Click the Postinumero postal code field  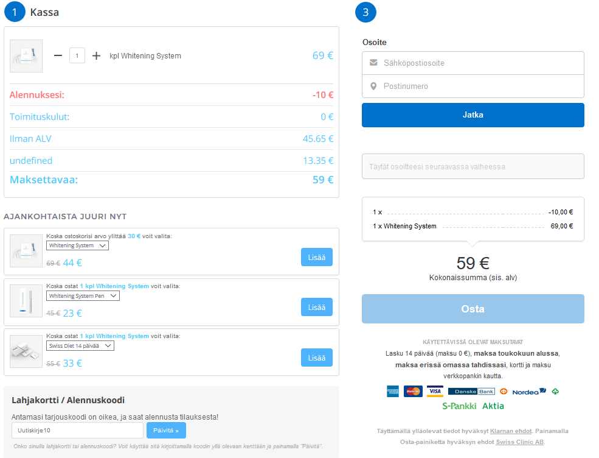(473, 86)
